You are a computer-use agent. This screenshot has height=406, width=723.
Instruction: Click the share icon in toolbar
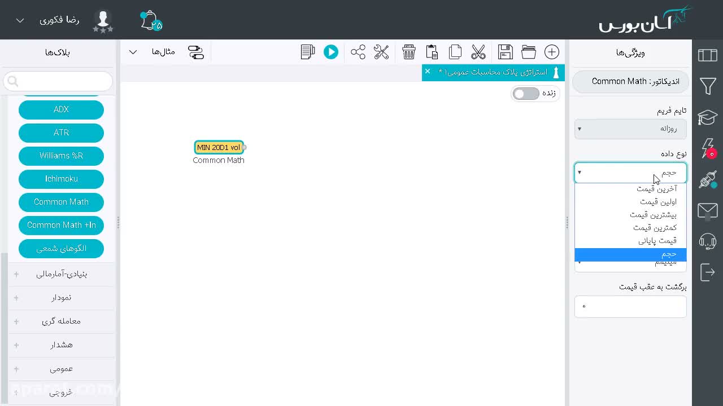coord(358,52)
